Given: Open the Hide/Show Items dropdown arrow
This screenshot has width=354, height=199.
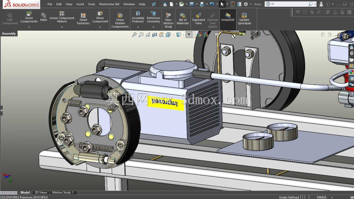Looking at the screenshot, I should tap(194, 35).
